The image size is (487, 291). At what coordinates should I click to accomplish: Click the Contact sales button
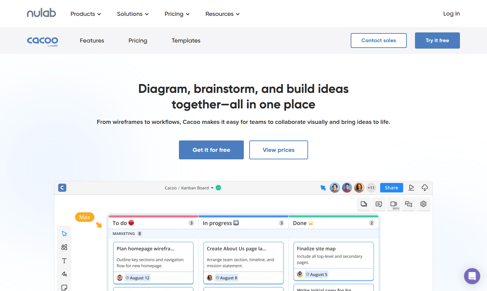click(379, 40)
